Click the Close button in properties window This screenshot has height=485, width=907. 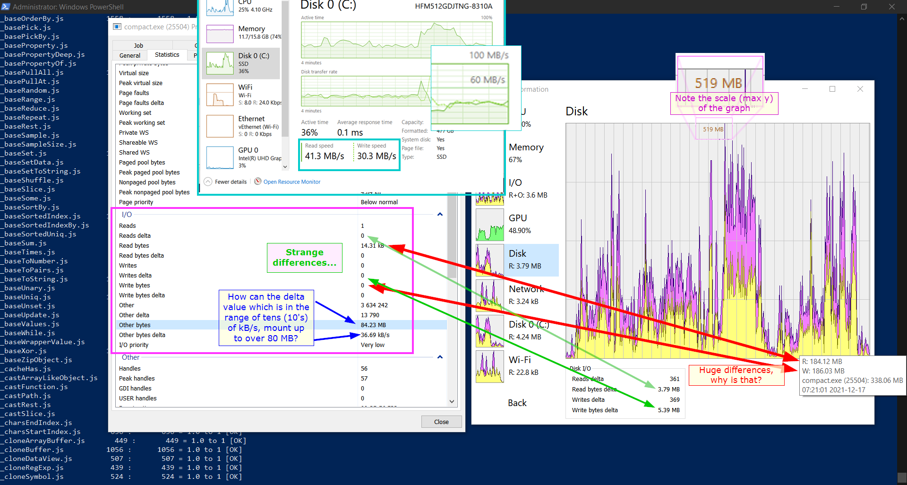pyautogui.click(x=441, y=422)
